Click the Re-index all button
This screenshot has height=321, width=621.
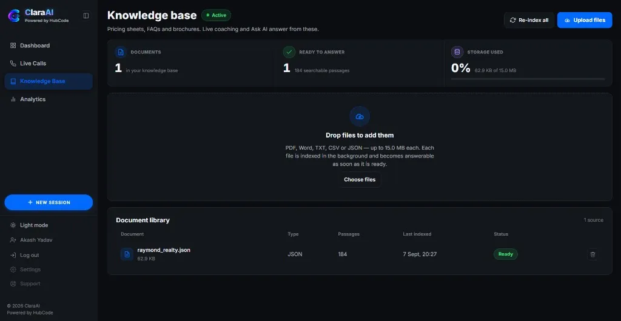[529, 20]
